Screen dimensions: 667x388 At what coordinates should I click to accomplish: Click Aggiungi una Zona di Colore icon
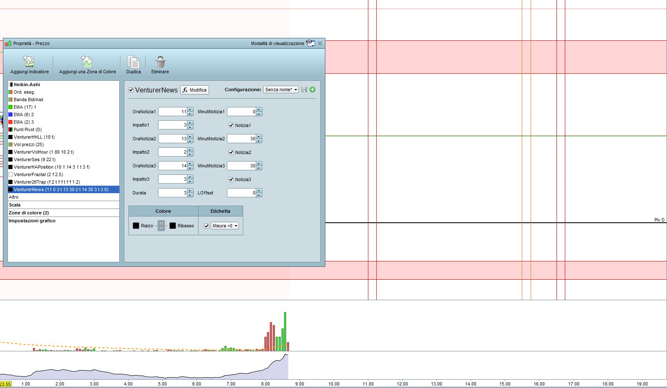click(x=87, y=62)
